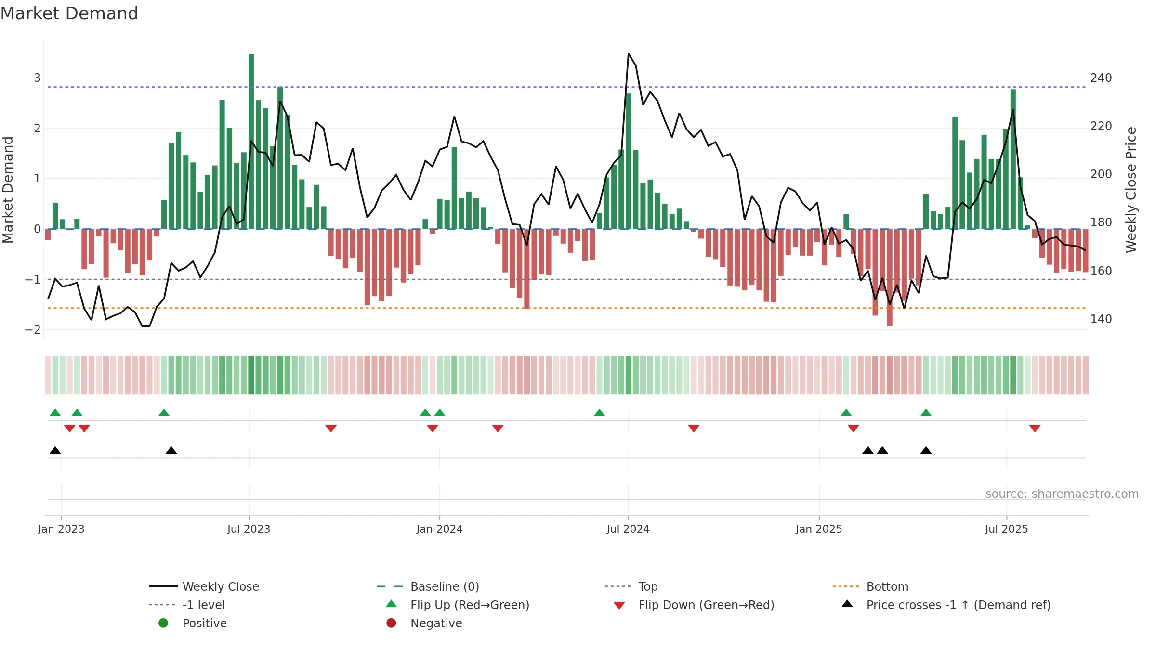Click the green Positive circle in legend
This screenshot has width=1156, height=650.
tap(163, 623)
